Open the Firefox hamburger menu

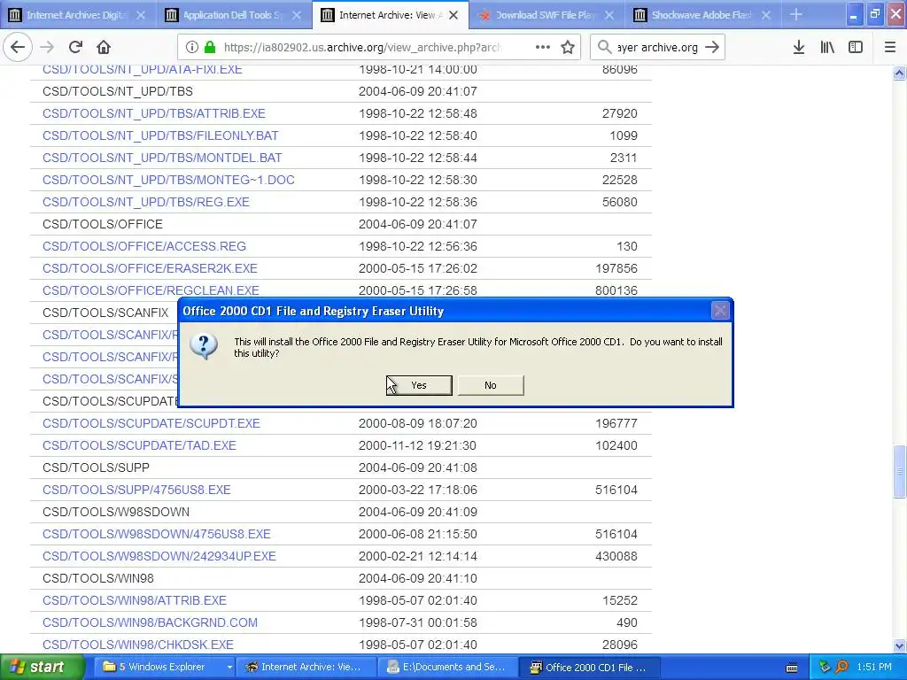tap(890, 48)
